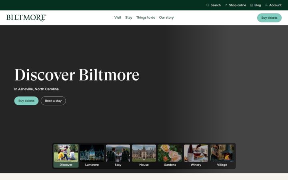Click the hero Buy tickets button
This screenshot has width=288, height=180.
click(26, 101)
